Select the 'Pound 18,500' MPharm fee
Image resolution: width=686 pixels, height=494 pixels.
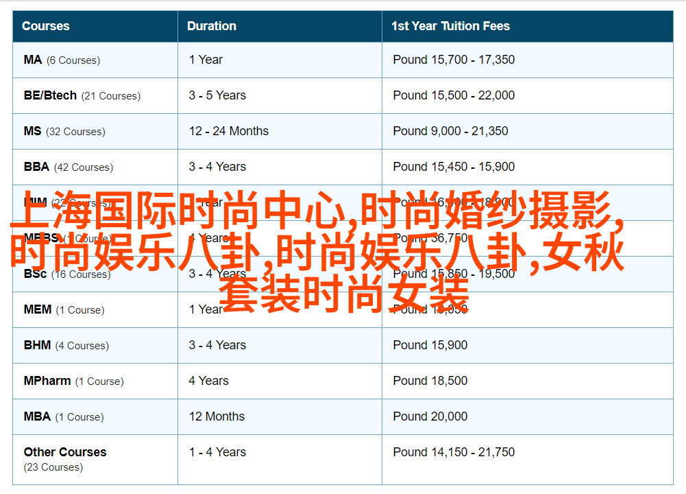[x=430, y=381]
